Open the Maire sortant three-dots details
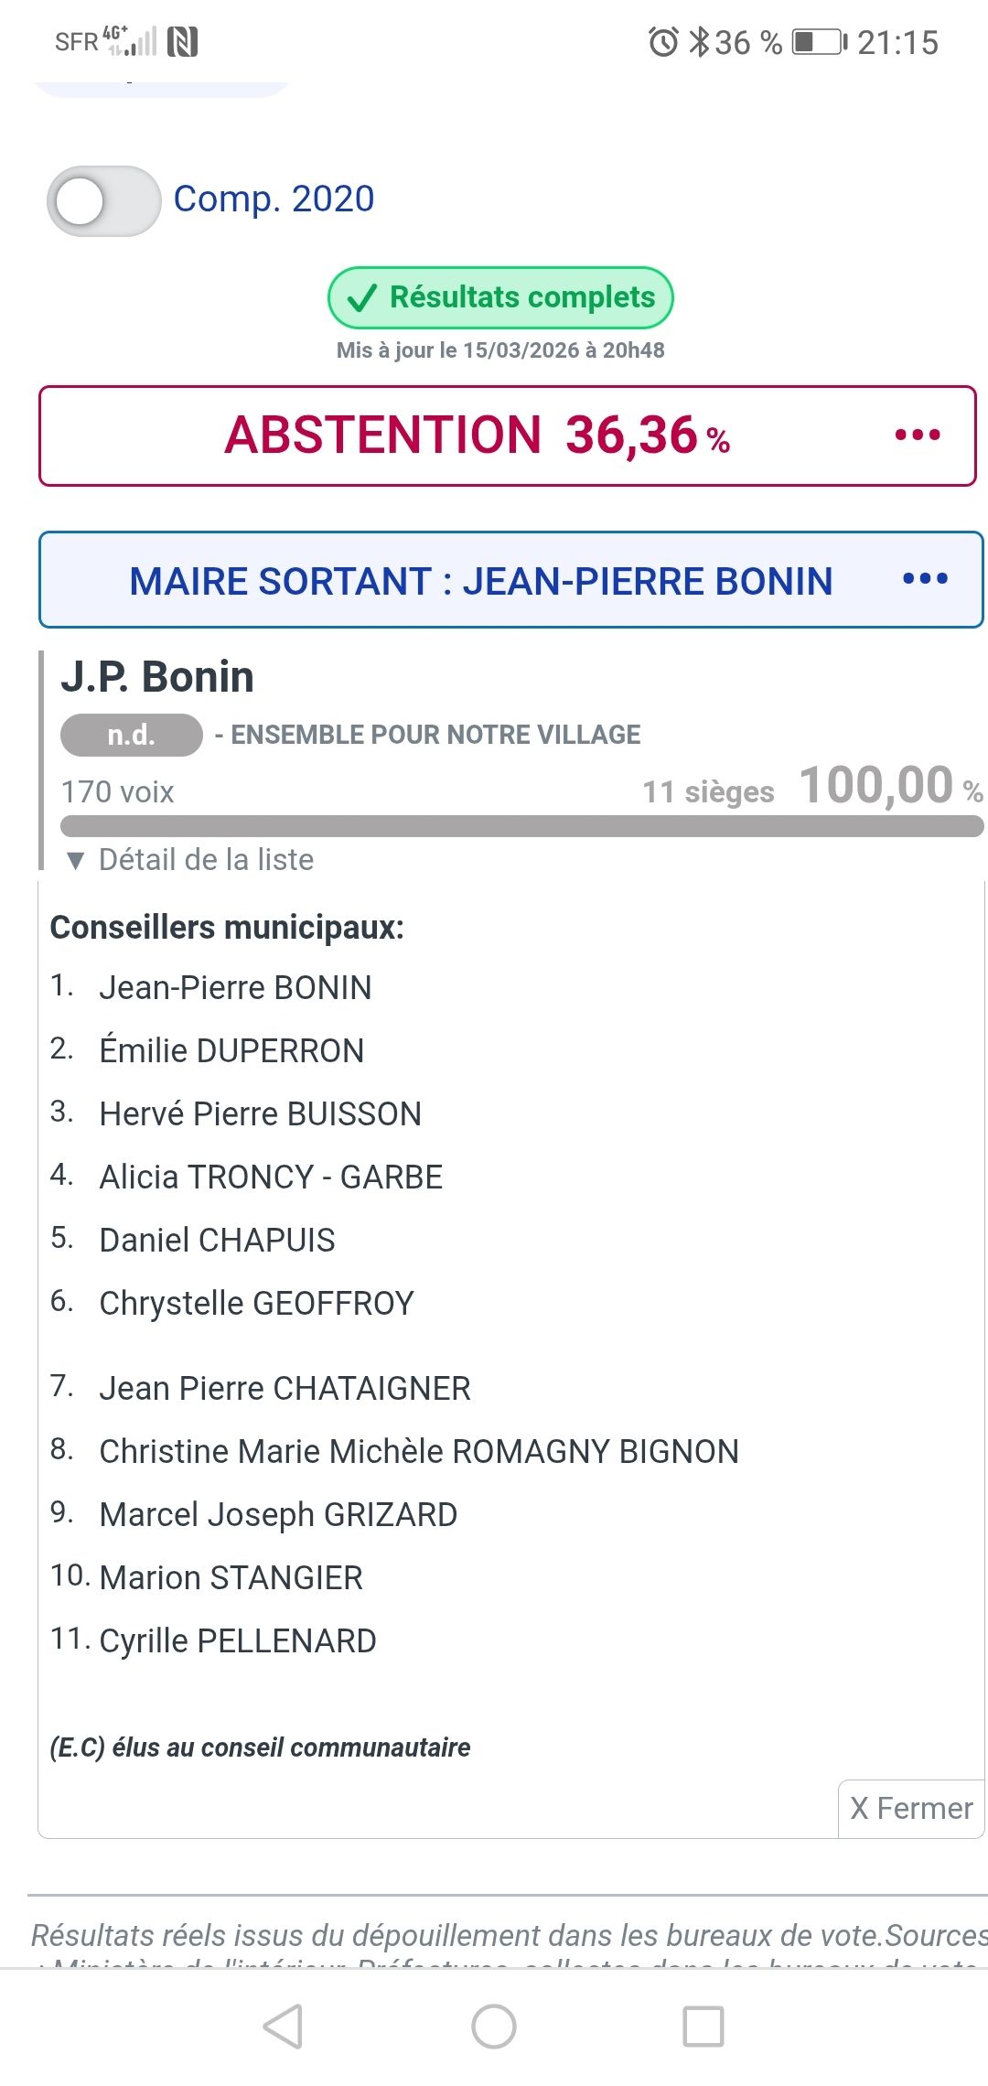Screen dimensions: 988x2086 (x=925, y=578)
